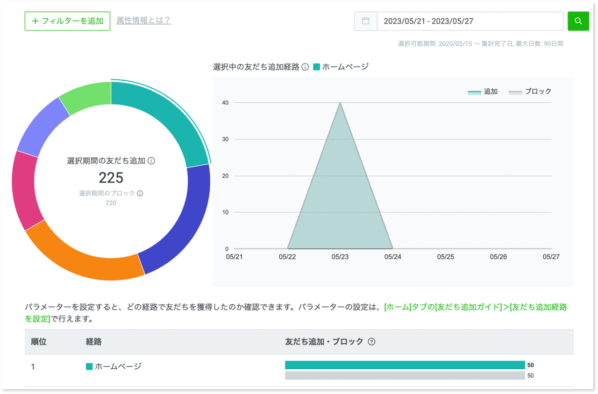
Task: Click the フィルターを追加 button
Action: tap(67, 21)
